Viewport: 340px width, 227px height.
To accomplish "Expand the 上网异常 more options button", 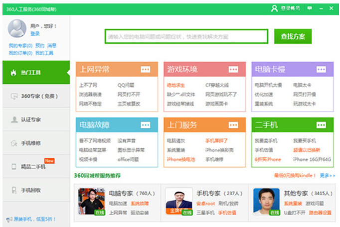I will click(x=145, y=69).
